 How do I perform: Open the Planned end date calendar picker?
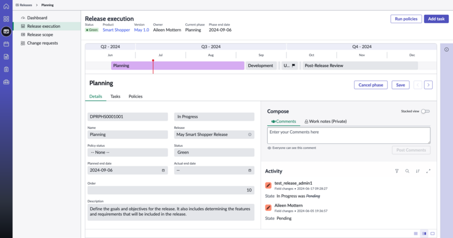pyautogui.click(x=163, y=171)
